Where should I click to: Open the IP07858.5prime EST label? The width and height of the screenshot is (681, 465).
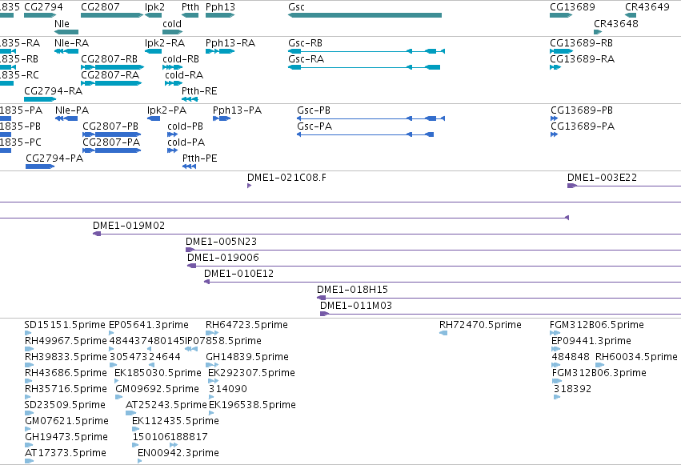point(223,341)
